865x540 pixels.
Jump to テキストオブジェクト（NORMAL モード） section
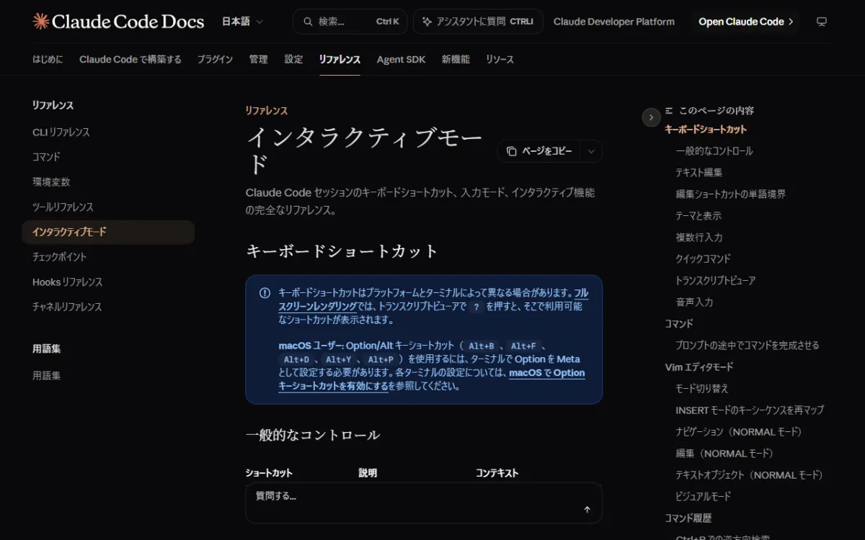pos(749,475)
